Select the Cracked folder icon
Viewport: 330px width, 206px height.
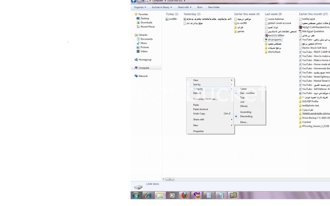click(x=300, y=122)
